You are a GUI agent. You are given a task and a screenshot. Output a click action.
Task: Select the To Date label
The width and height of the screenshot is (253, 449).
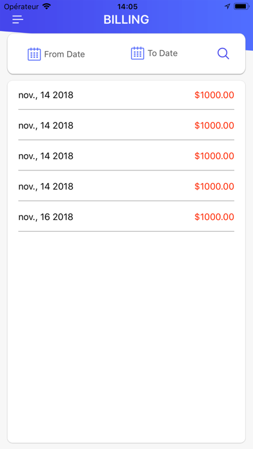pos(163,54)
